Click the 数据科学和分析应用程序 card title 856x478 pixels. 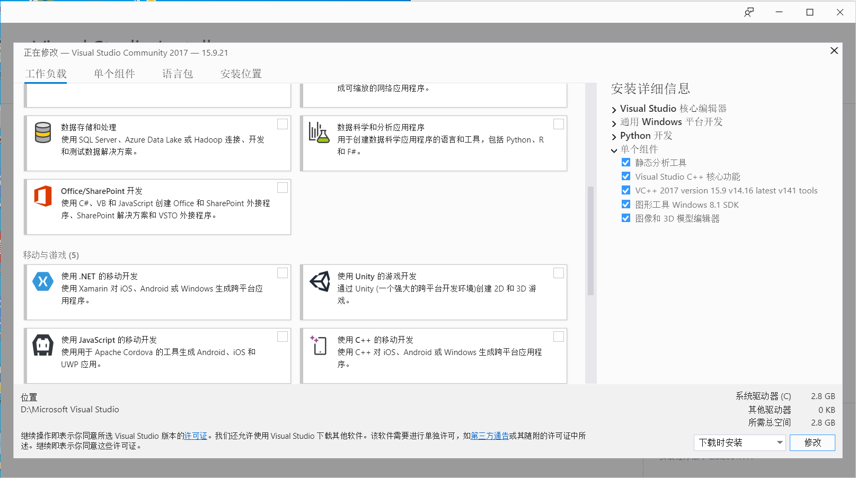381,127
